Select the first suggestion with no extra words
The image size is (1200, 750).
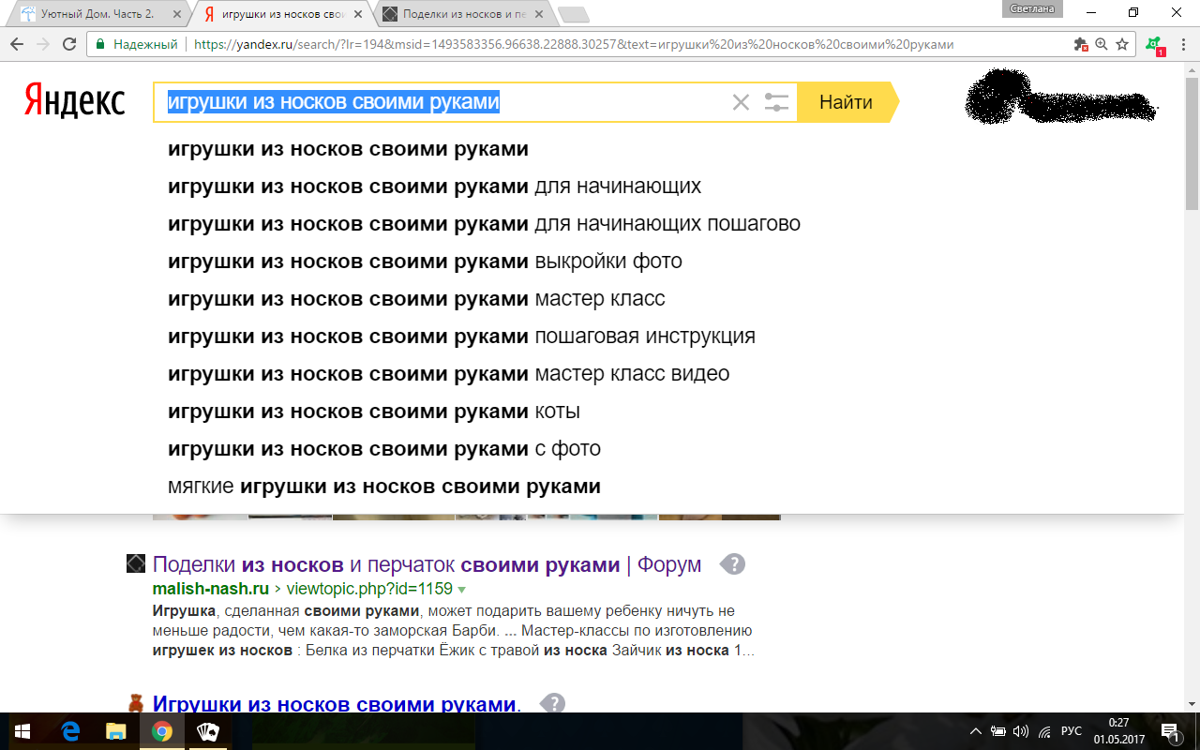click(348, 149)
